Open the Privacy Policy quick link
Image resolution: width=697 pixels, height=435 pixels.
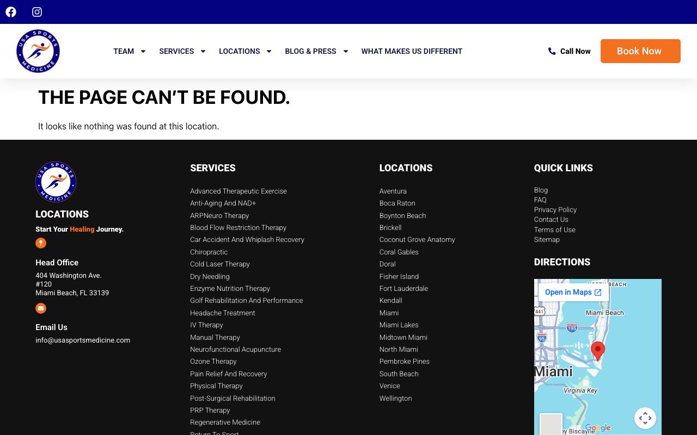coord(555,209)
